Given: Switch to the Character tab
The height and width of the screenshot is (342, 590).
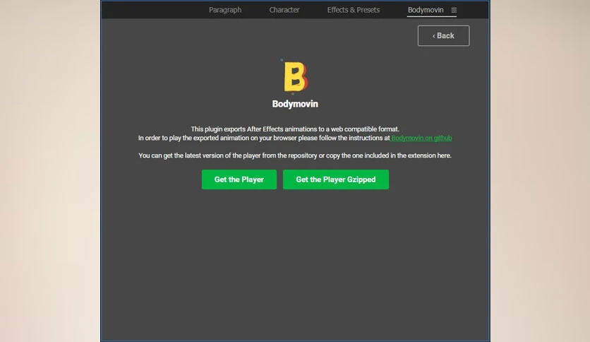Looking at the screenshot, I should click(284, 10).
